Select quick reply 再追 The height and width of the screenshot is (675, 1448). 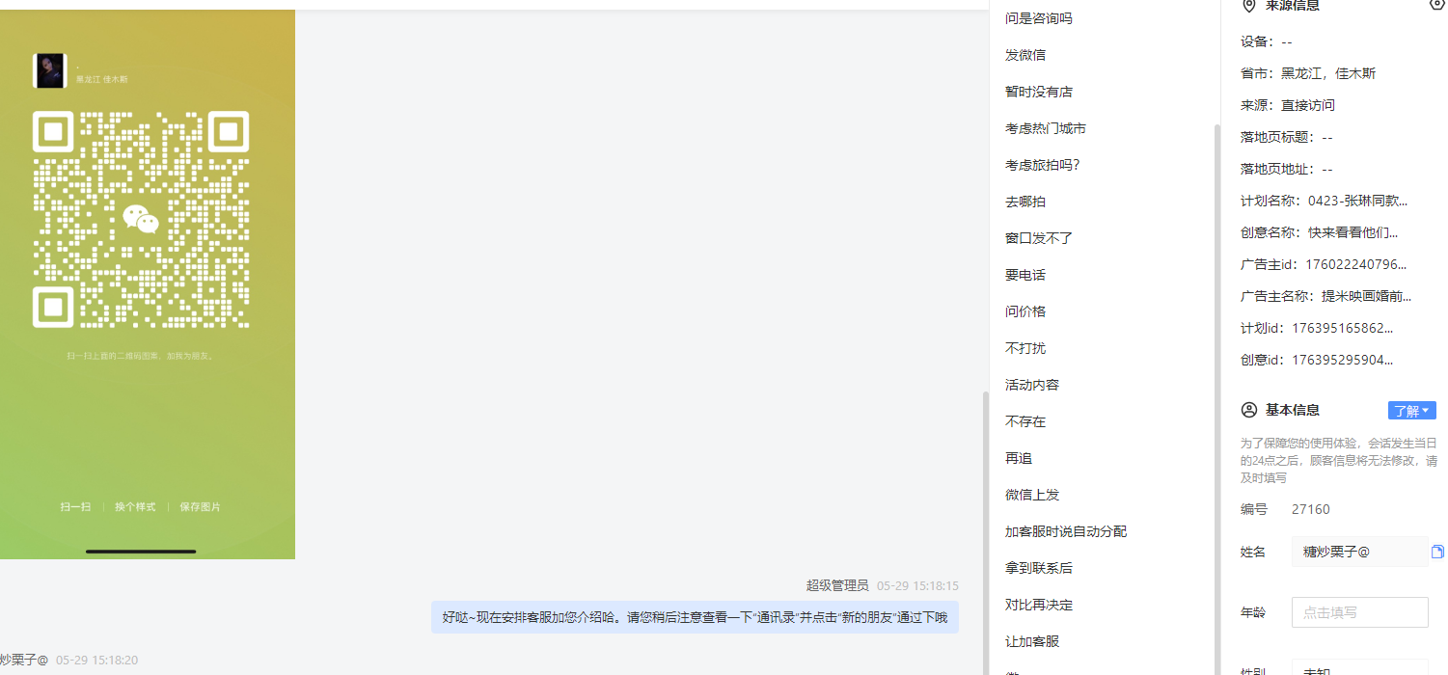(x=1019, y=458)
